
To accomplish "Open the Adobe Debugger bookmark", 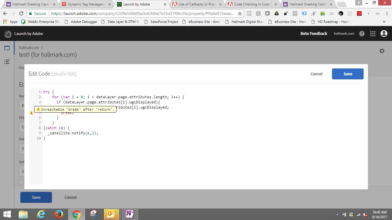I will pos(81,22).
